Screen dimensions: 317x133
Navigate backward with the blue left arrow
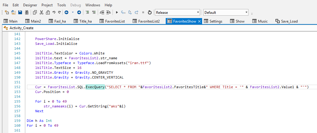[66, 13]
